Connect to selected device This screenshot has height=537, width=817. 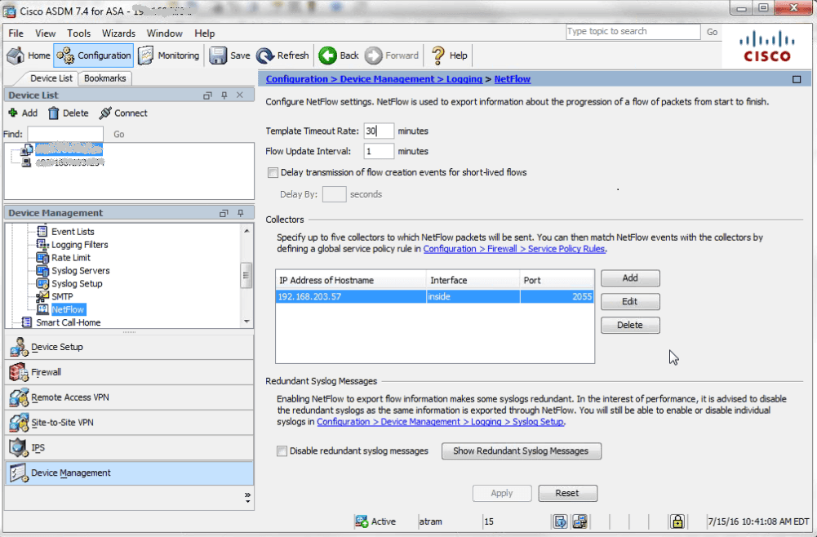pyautogui.click(x=123, y=113)
